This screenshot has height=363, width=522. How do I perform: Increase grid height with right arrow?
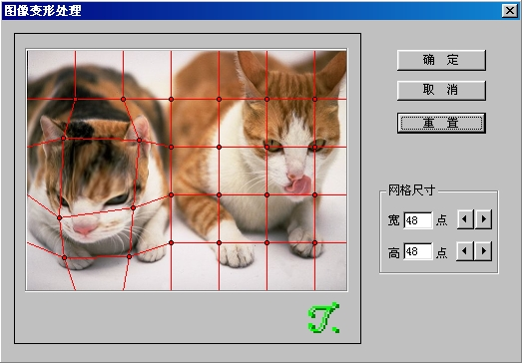point(483,251)
